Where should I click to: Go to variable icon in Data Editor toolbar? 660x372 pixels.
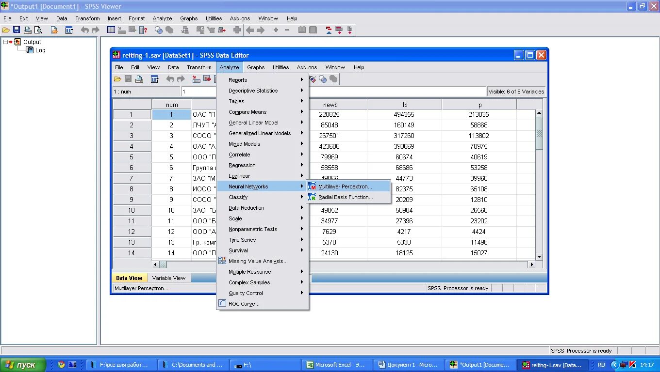207,79
